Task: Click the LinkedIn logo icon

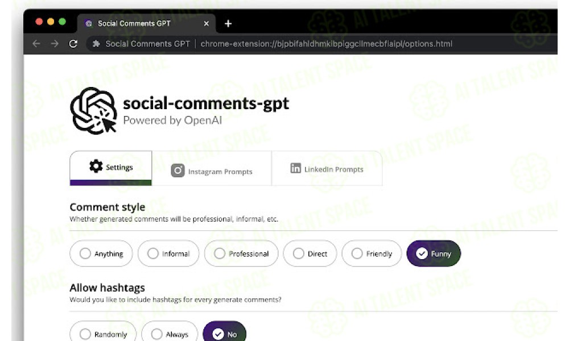Action: click(x=295, y=168)
